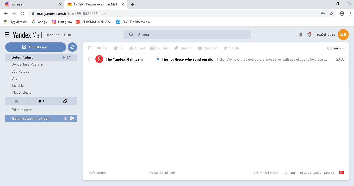Image resolution: width=354 pixels, height=186 pixels.
Task: Tick the select-all checkbox in the toolbar
Action: [90, 48]
